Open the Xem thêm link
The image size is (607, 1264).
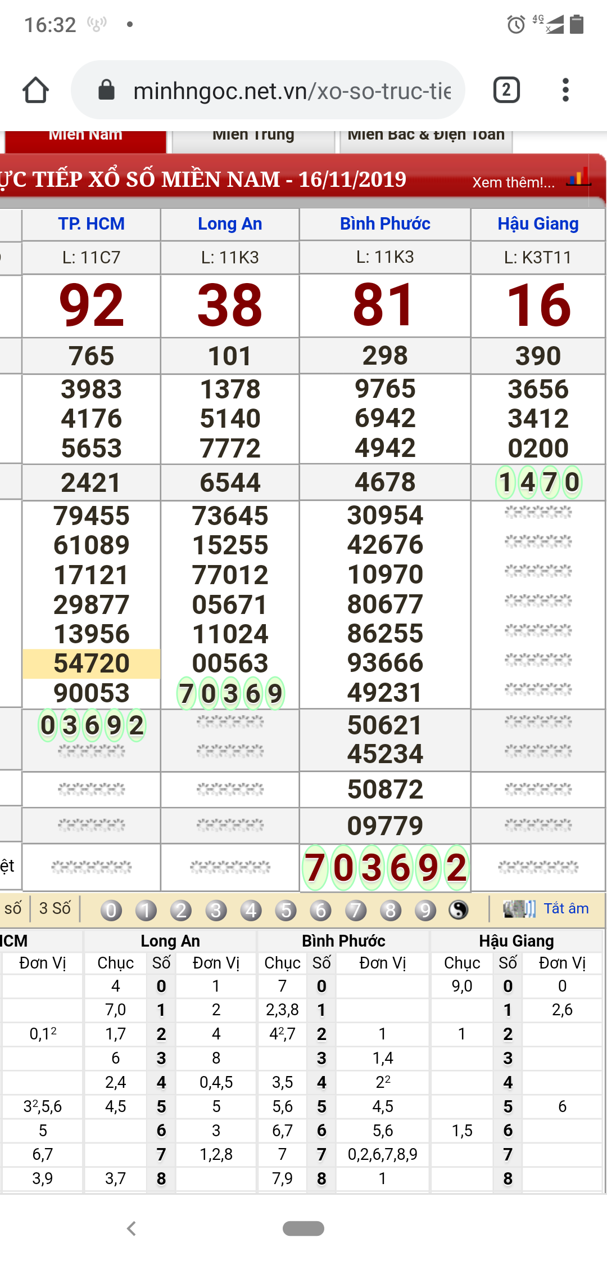513,182
